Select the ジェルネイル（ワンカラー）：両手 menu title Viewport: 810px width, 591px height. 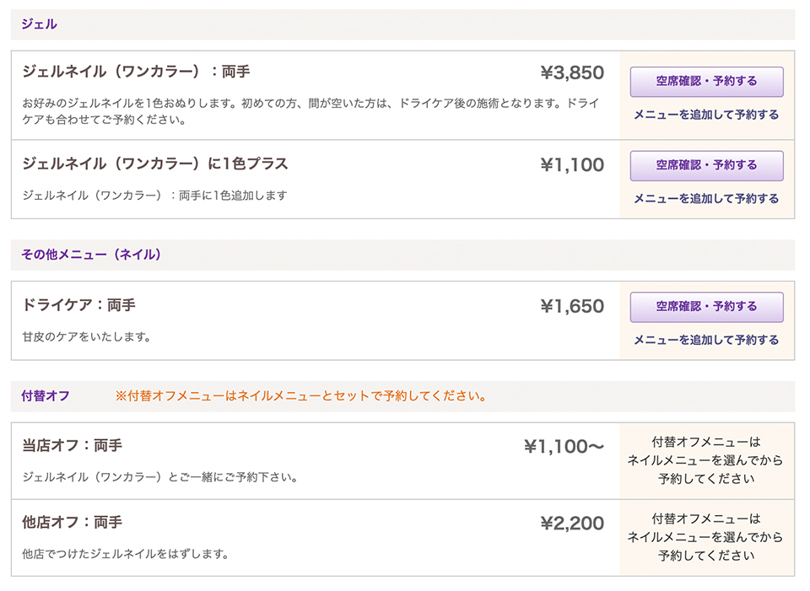(x=136, y=71)
